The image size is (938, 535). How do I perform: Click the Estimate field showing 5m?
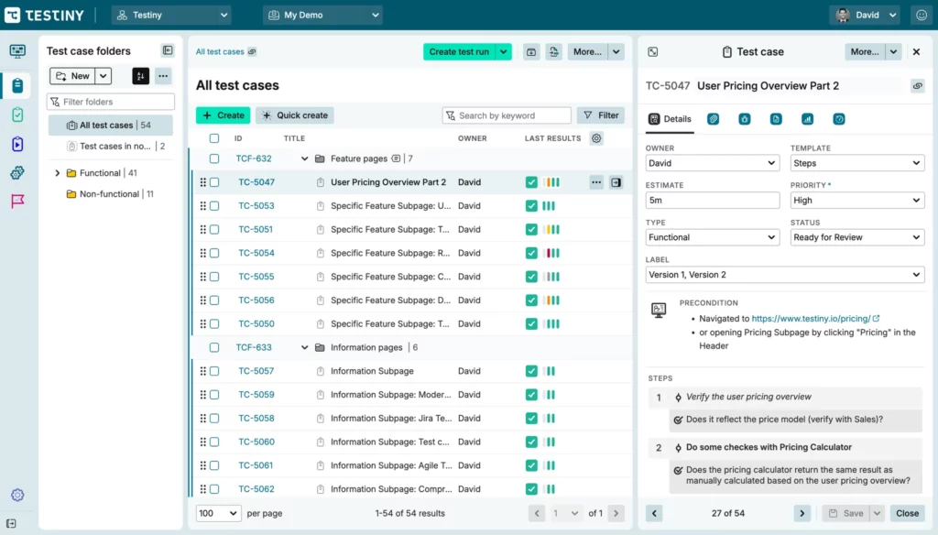[x=712, y=200]
